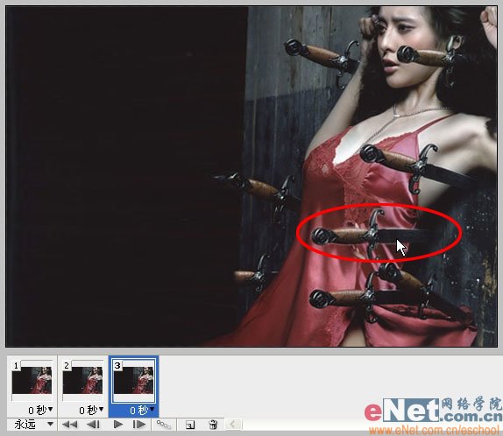Select animation frame 2 thumbnail
Image resolution: width=503 pixels, height=436 pixels.
(x=82, y=380)
